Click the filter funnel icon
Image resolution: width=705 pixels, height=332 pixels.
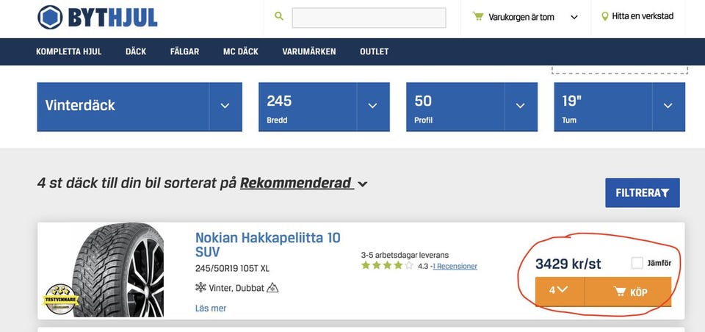click(665, 193)
